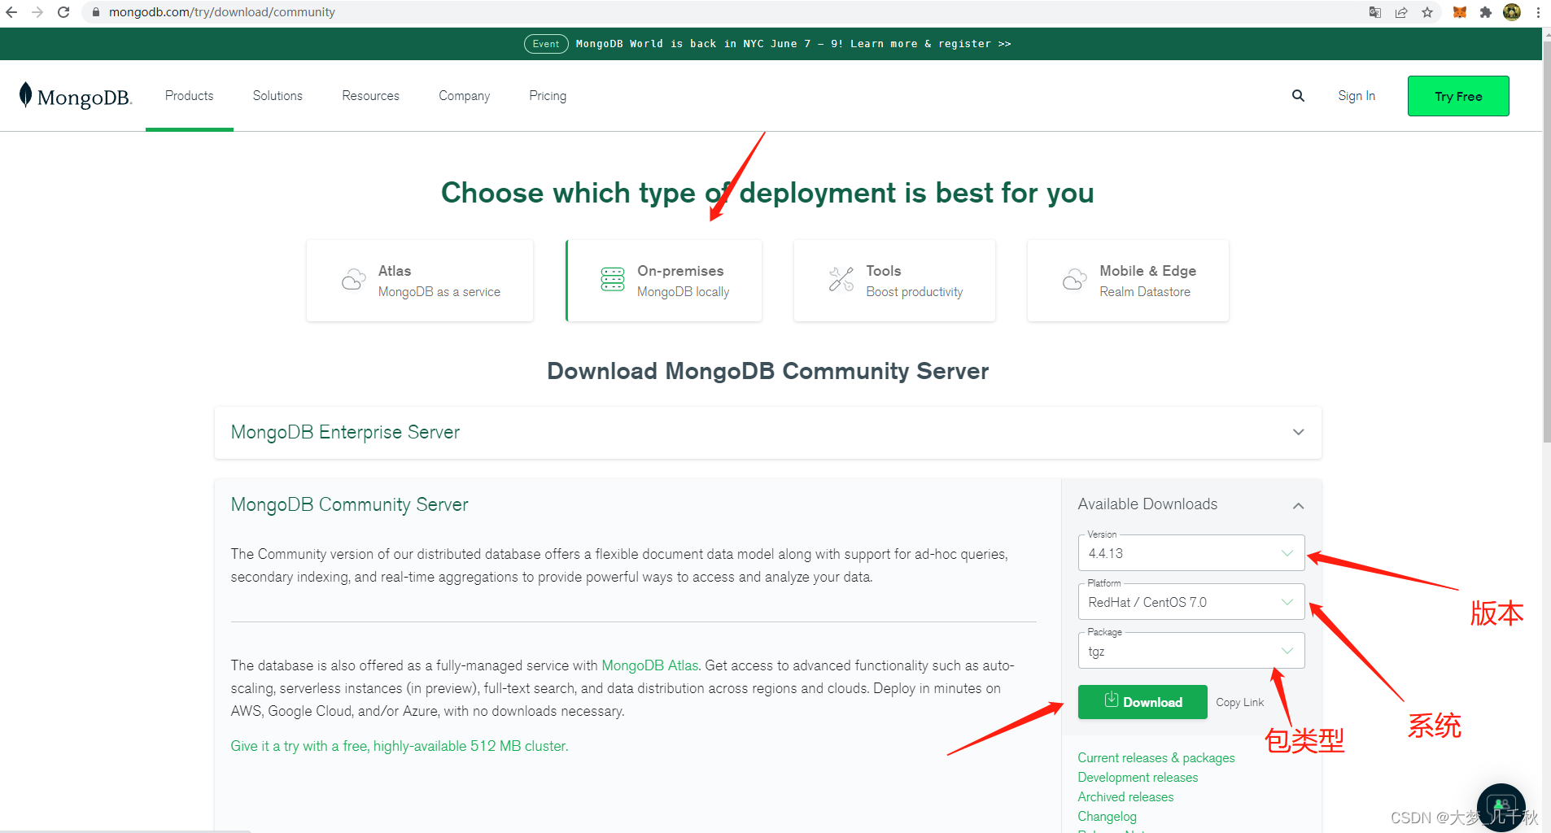The width and height of the screenshot is (1551, 833).
Task: Click the On-premises server stack icon
Action: tap(613, 279)
